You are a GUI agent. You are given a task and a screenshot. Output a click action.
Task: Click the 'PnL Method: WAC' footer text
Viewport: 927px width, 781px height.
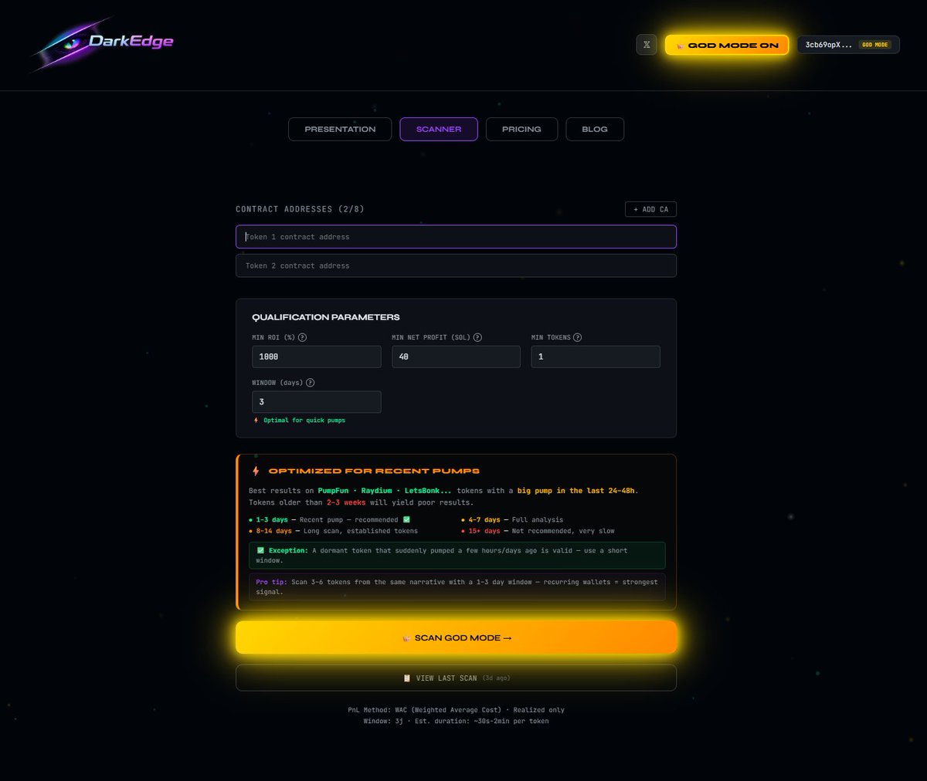point(456,710)
